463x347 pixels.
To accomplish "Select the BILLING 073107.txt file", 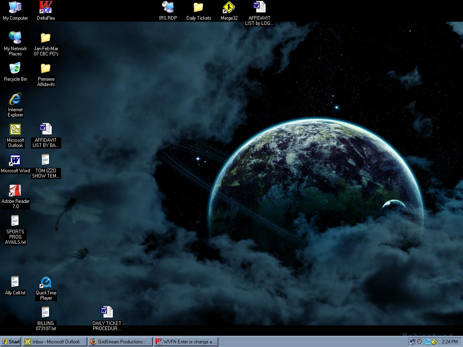I will tap(46, 313).
